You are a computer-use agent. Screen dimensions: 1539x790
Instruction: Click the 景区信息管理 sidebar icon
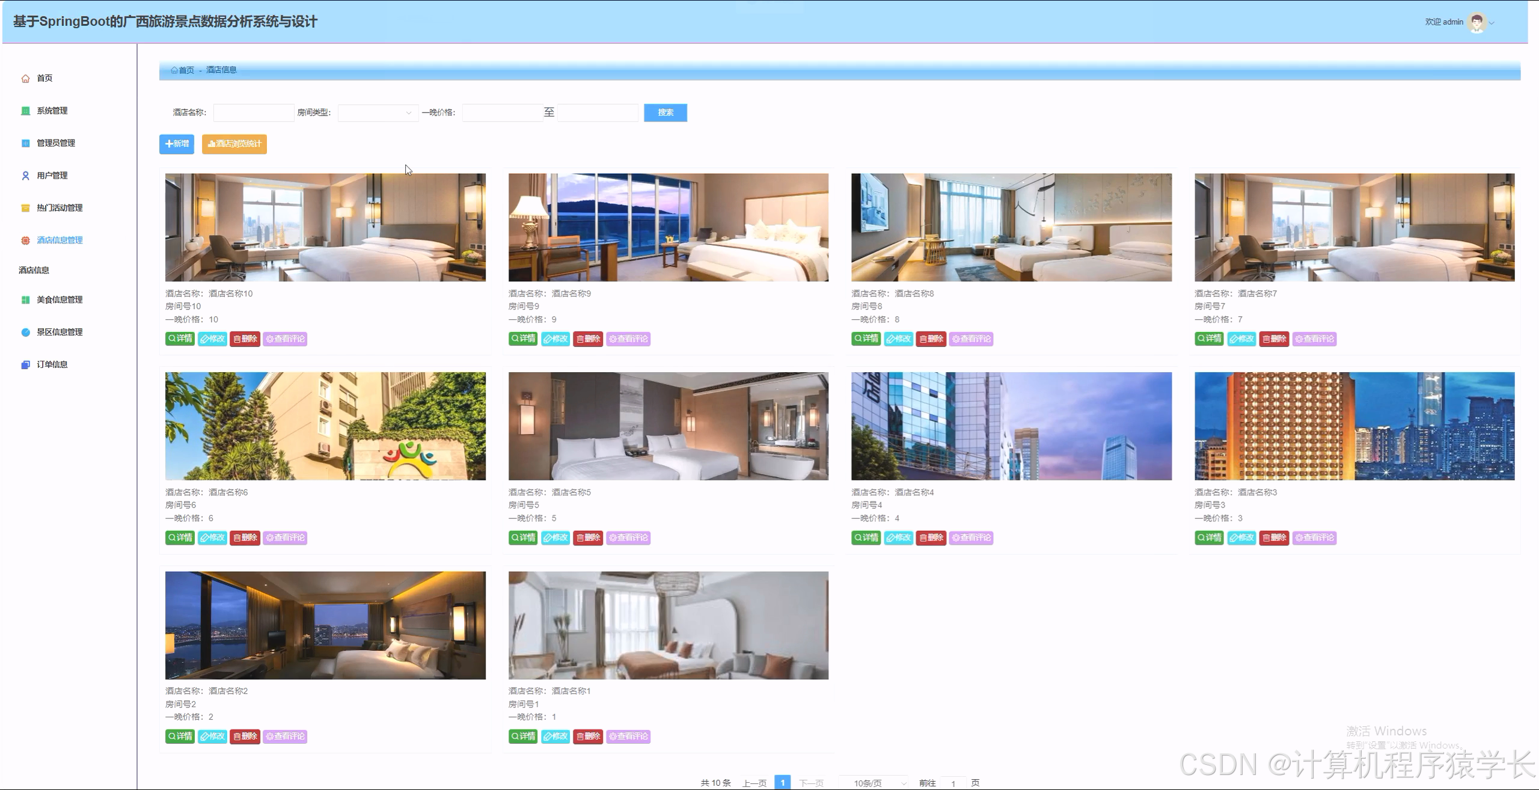click(x=25, y=332)
